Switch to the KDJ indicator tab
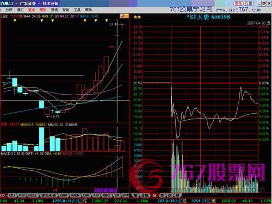Screen dimensions: 272x204 (12, 195)
